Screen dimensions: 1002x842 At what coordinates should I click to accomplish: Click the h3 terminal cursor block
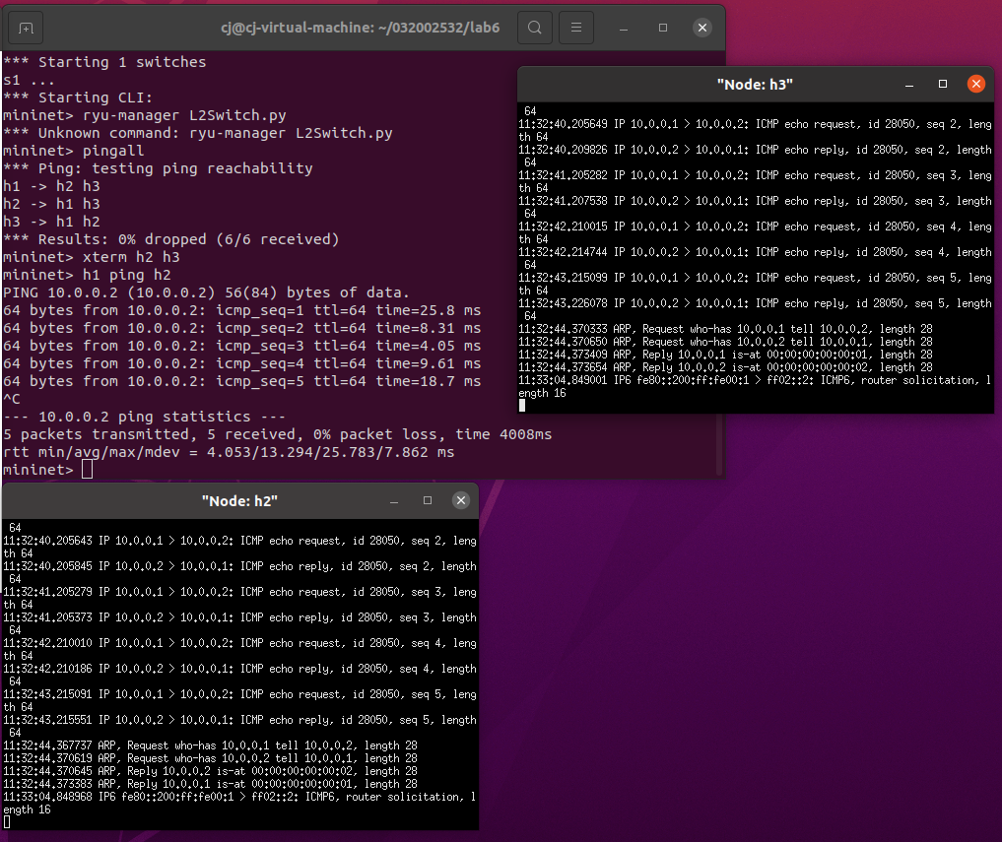(522, 406)
